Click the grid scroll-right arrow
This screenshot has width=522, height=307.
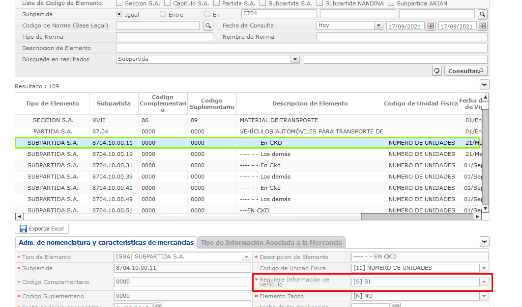click(x=477, y=217)
